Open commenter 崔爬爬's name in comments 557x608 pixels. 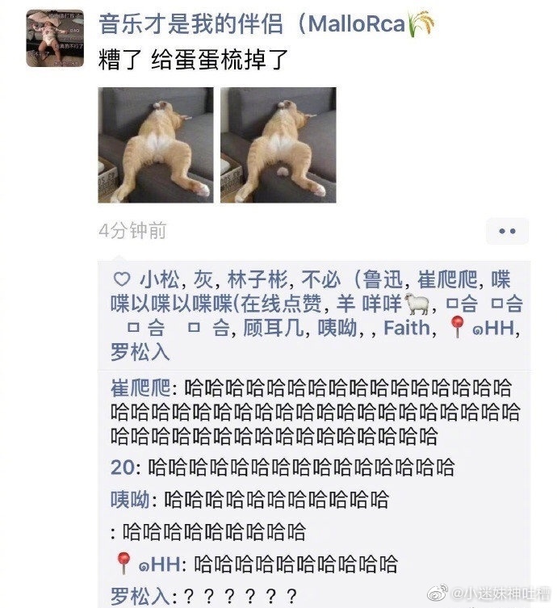coord(140,388)
